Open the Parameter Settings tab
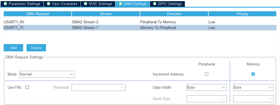280x105 pixels. pyautogui.click(x=22, y=4)
